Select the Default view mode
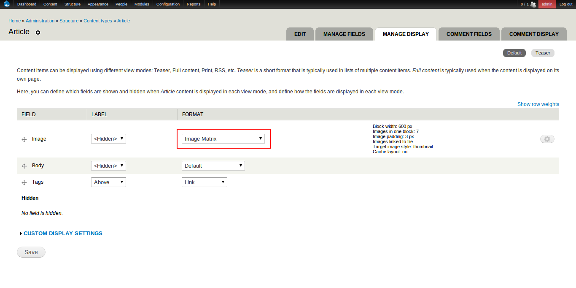 point(514,53)
